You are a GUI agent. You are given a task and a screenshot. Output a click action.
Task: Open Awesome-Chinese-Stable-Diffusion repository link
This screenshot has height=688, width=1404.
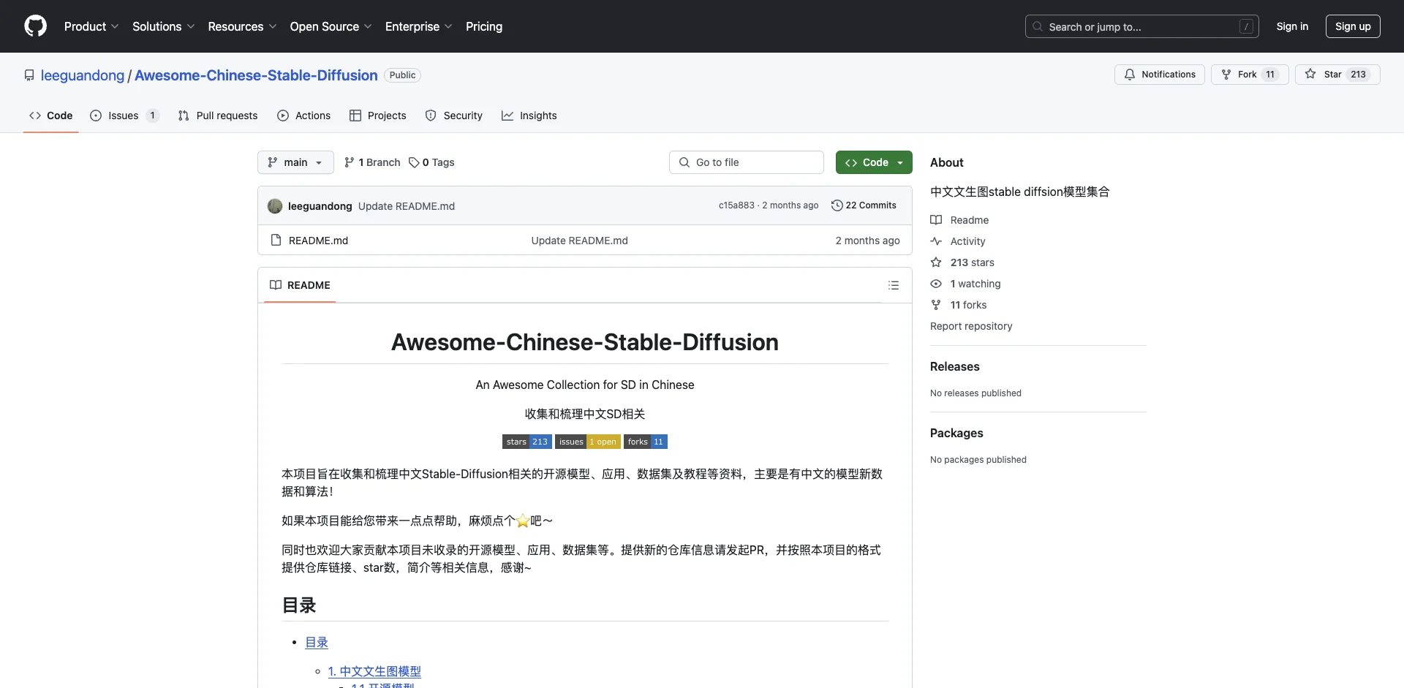256,75
